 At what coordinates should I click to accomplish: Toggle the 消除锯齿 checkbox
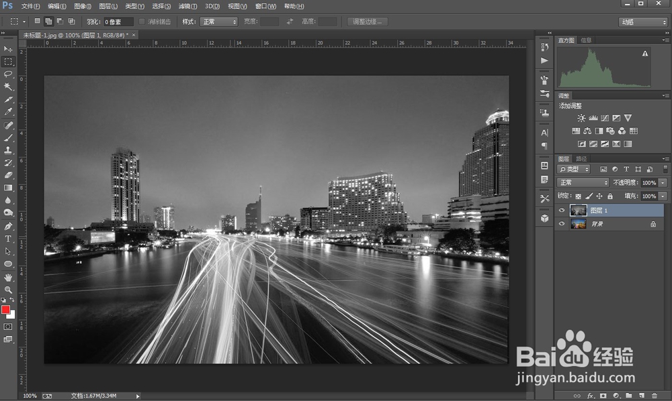[142, 21]
